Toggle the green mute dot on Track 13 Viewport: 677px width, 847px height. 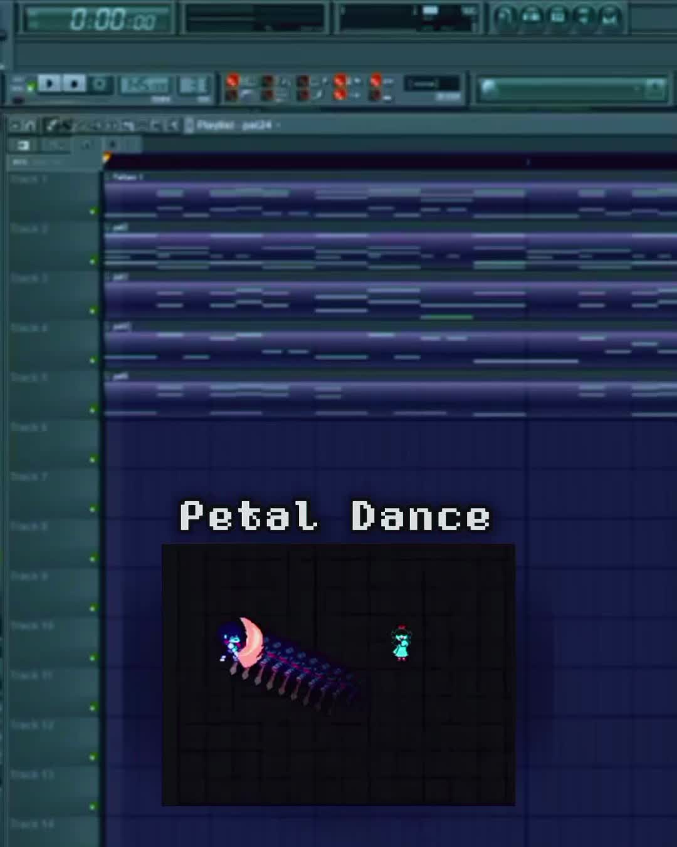93,807
